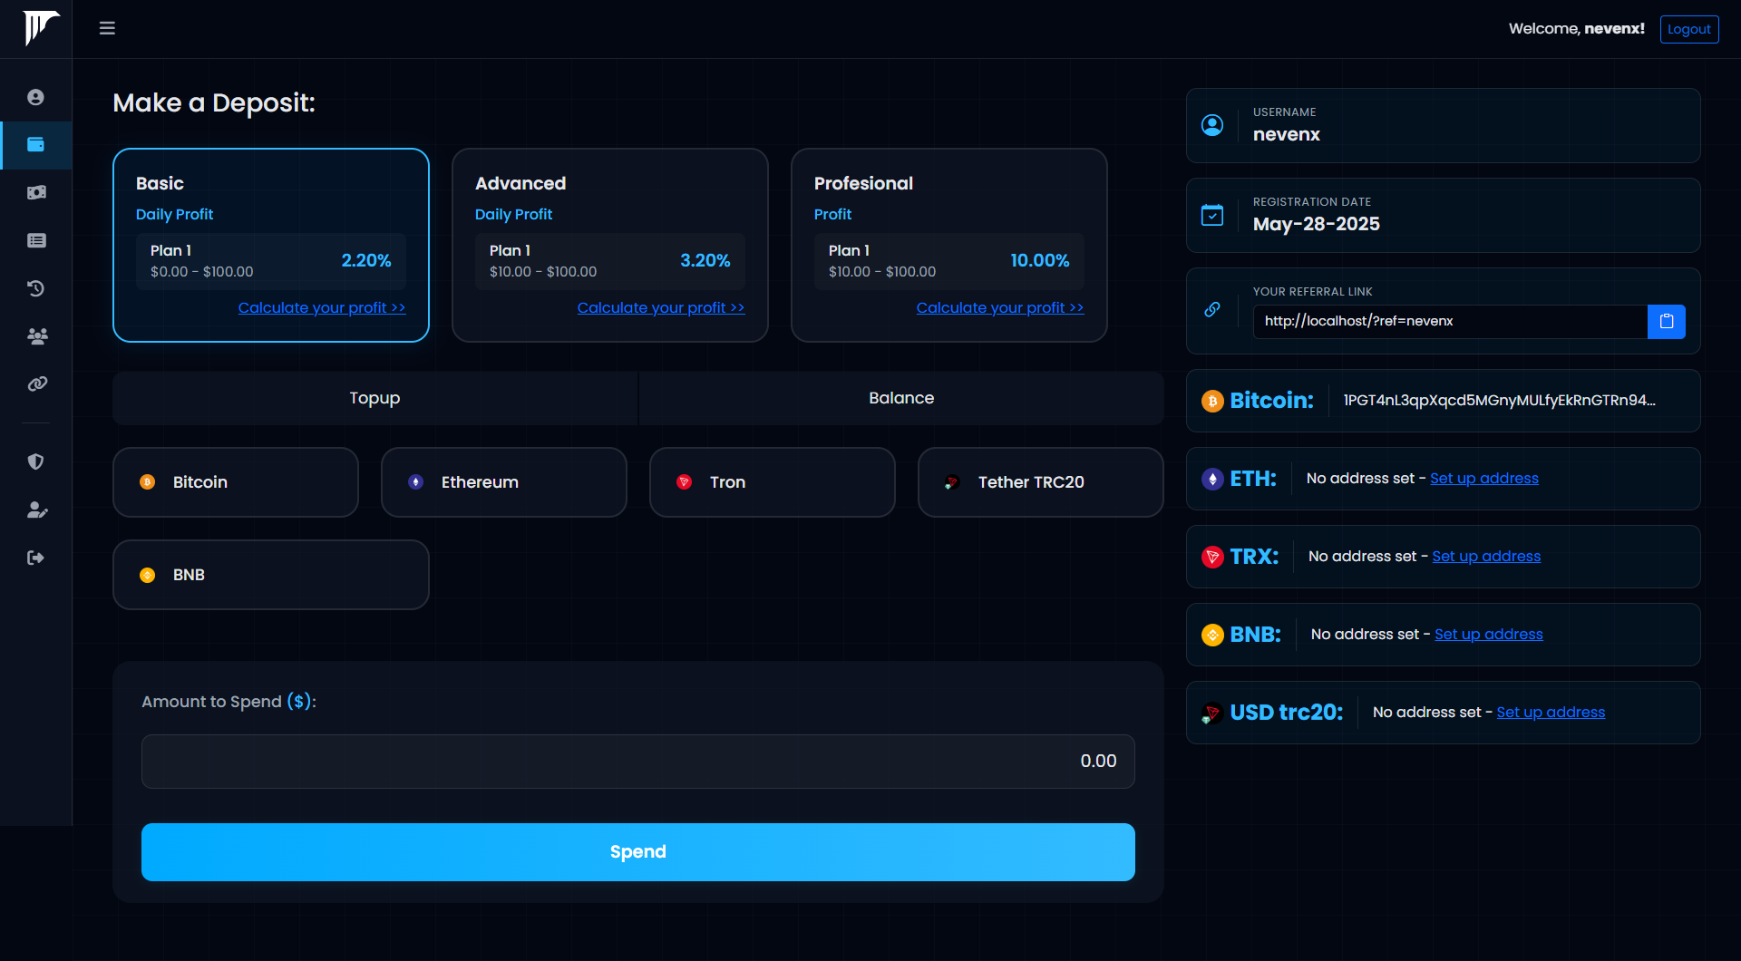The height and width of the screenshot is (961, 1741).
Task: Open the edit account sidebar icon
Action: (37, 510)
